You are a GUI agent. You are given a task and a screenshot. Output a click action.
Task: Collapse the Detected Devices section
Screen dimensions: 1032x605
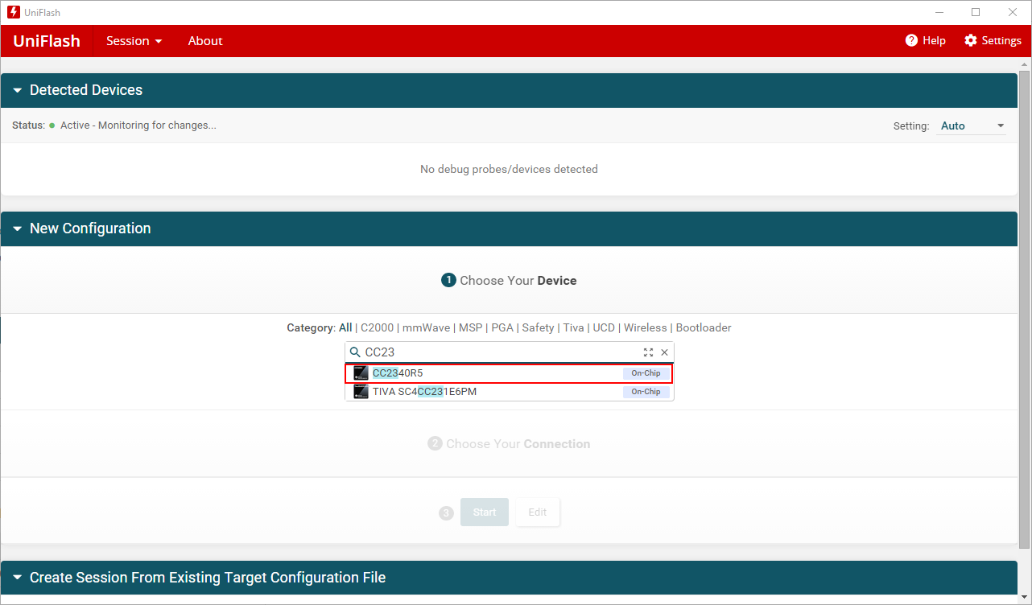[18, 91]
